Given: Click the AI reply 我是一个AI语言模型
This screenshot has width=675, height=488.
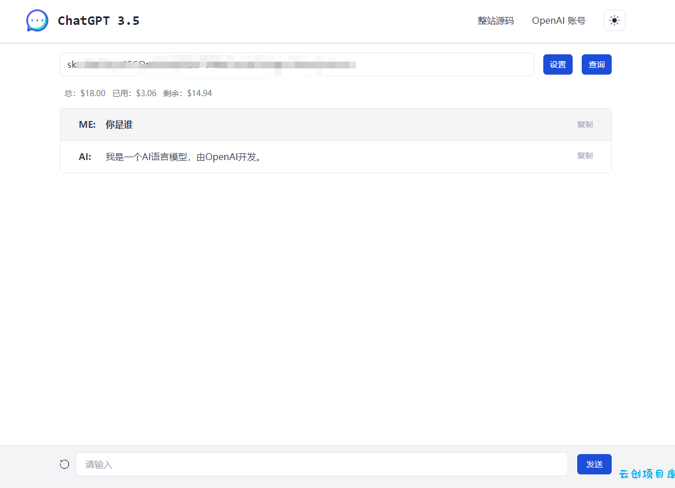Looking at the screenshot, I should 146,157.
